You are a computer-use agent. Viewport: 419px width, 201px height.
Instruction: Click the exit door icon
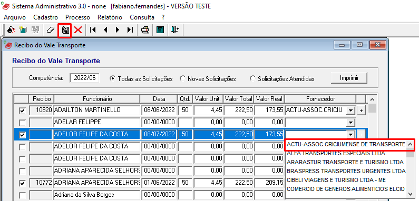point(176,29)
